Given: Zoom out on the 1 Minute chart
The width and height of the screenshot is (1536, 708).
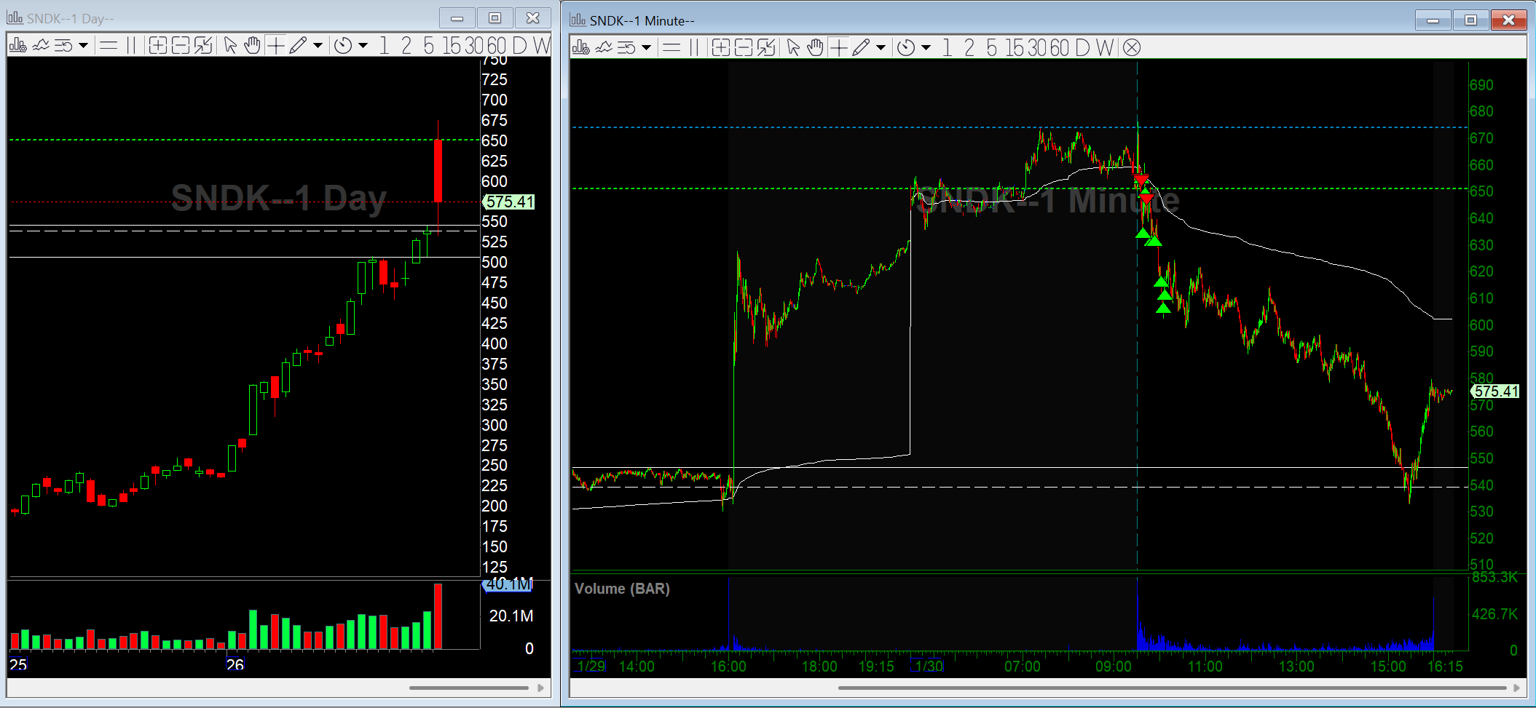Looking at the screenshot, I should 743,48.
